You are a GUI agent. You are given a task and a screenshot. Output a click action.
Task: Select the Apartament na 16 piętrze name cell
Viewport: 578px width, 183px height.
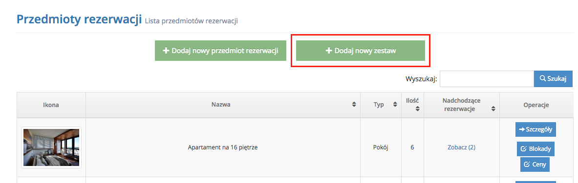[223, 147]
